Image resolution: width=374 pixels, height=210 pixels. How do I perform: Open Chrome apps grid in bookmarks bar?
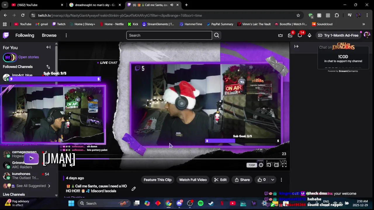pyautogui.click(x=5, y=24)
